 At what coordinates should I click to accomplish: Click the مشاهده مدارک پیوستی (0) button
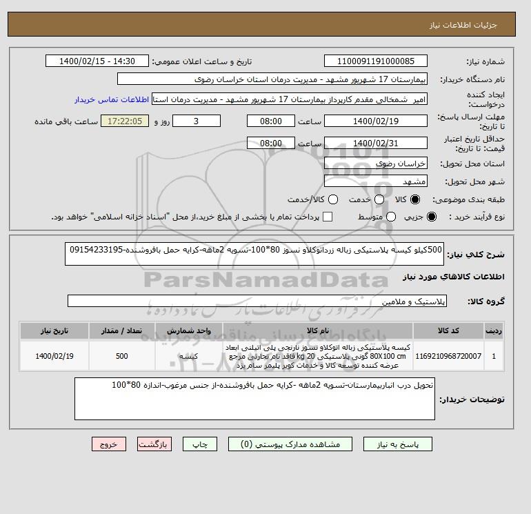(290, 444)
